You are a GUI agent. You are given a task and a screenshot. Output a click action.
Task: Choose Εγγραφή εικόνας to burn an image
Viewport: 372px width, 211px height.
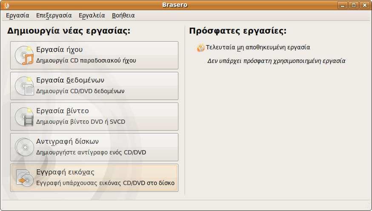click(x=94, y=178)
